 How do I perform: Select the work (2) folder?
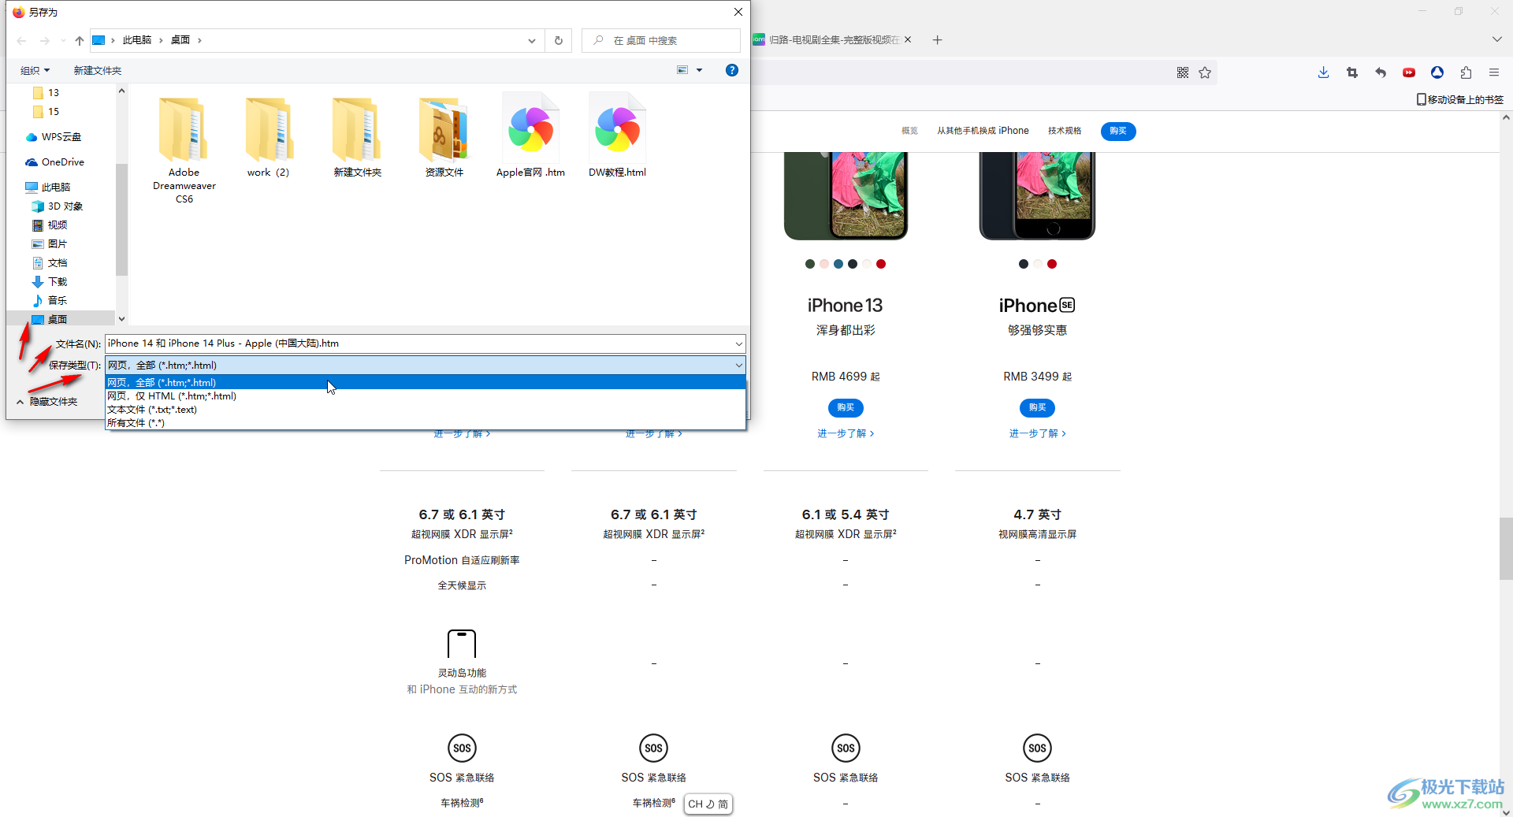coord(268,138)
